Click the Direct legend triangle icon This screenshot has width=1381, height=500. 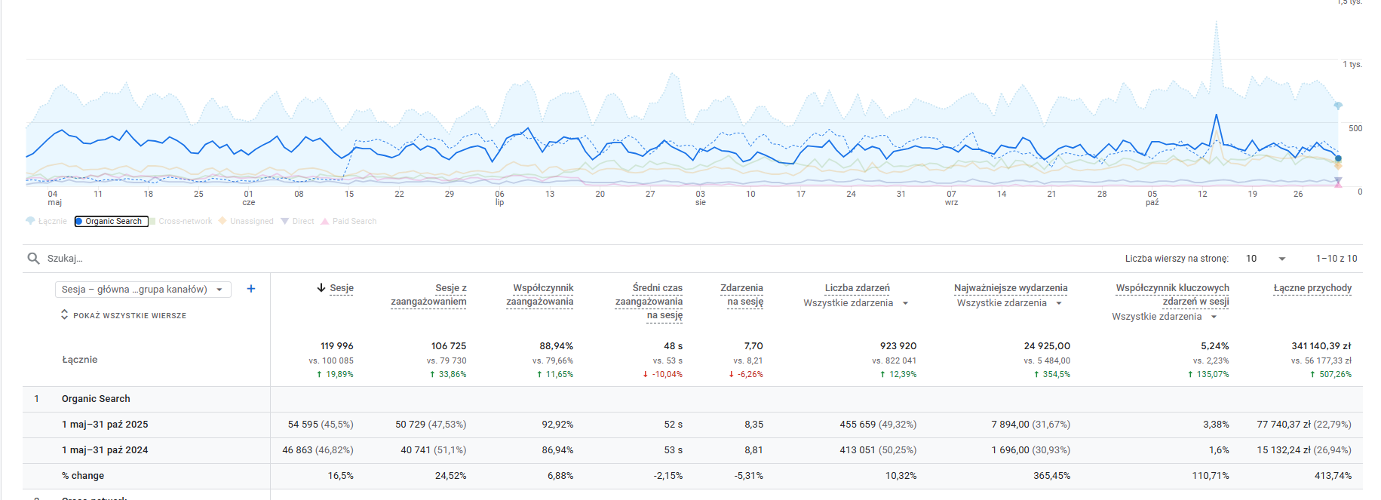pyautogui.click(x=285, y=221)
